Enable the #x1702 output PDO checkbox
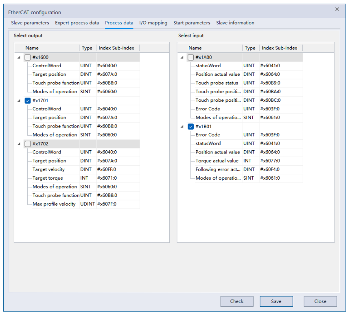The width and height of the screenshot is (350, 314). tap(28, 144)
